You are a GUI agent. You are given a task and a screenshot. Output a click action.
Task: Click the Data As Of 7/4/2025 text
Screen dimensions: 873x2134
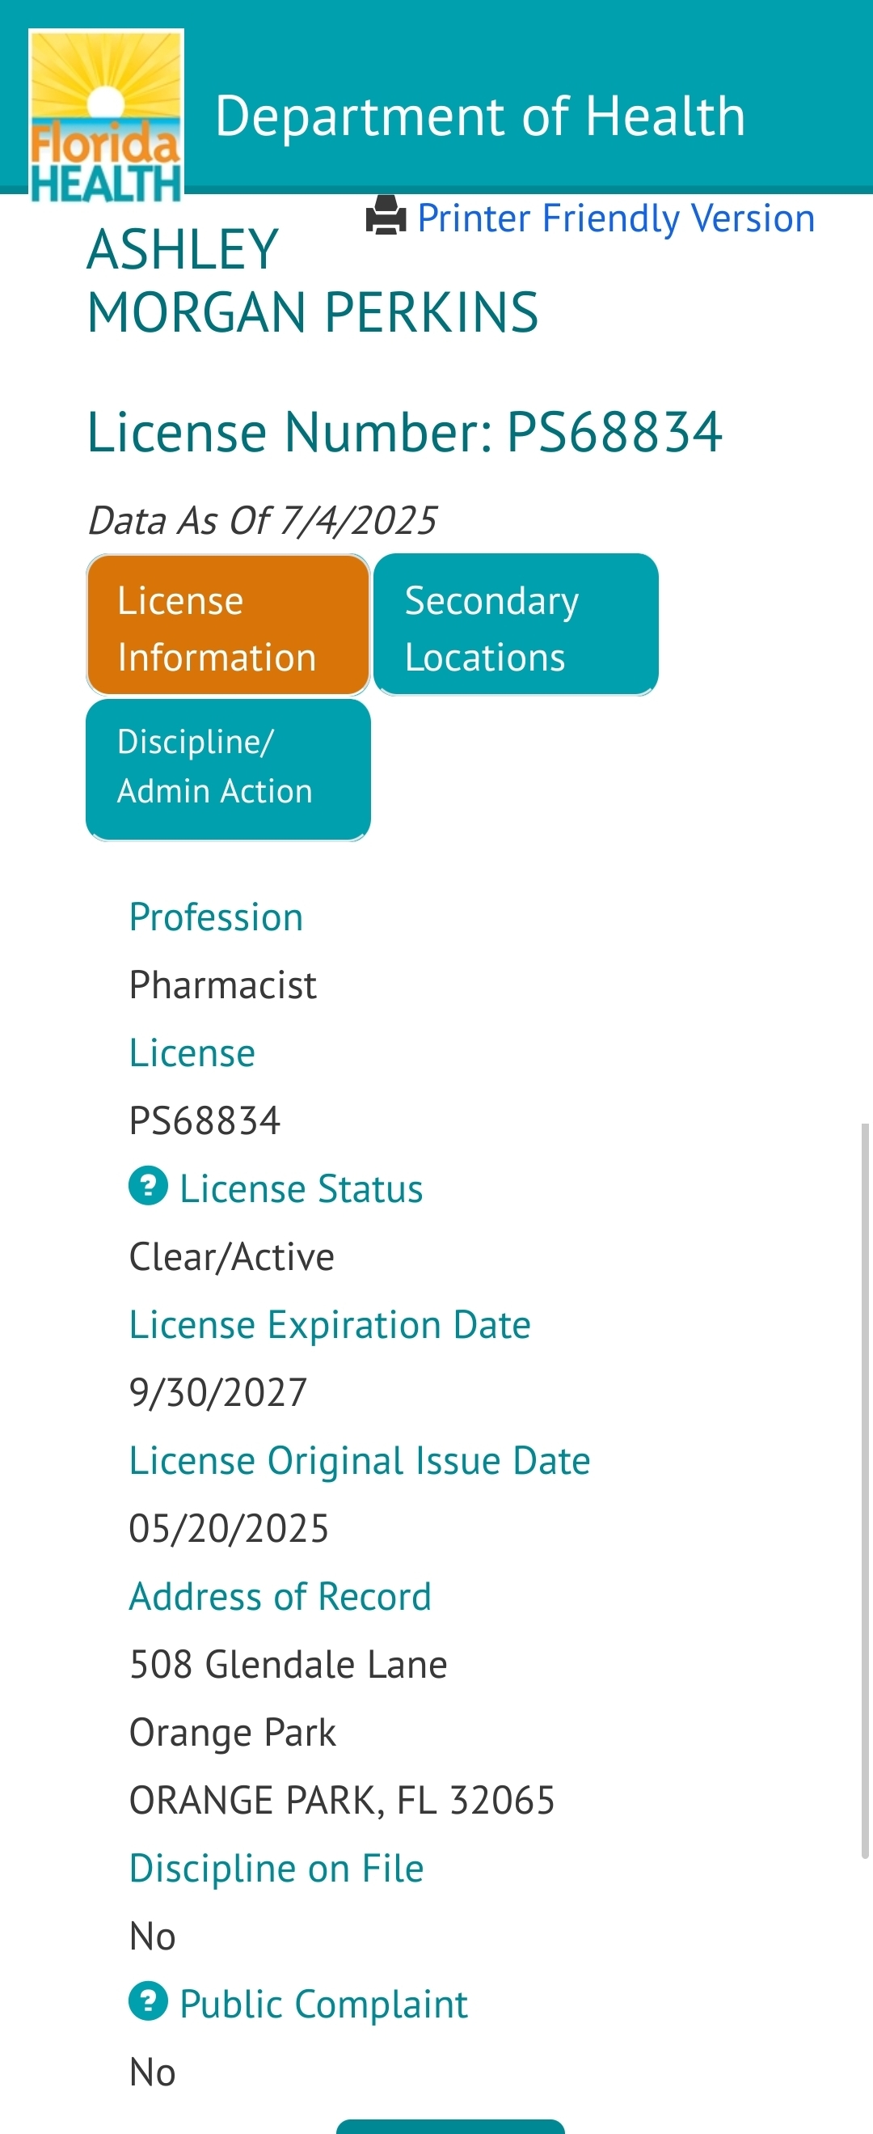263,521
